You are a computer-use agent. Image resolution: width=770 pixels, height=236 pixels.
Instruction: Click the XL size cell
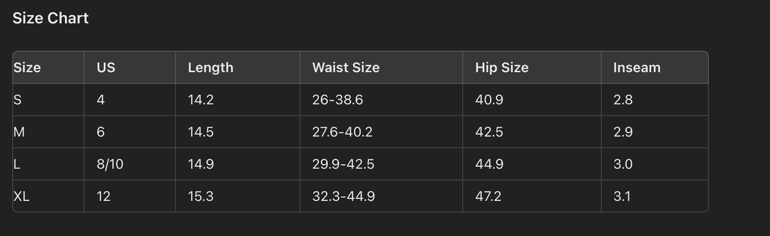(21, 196)
